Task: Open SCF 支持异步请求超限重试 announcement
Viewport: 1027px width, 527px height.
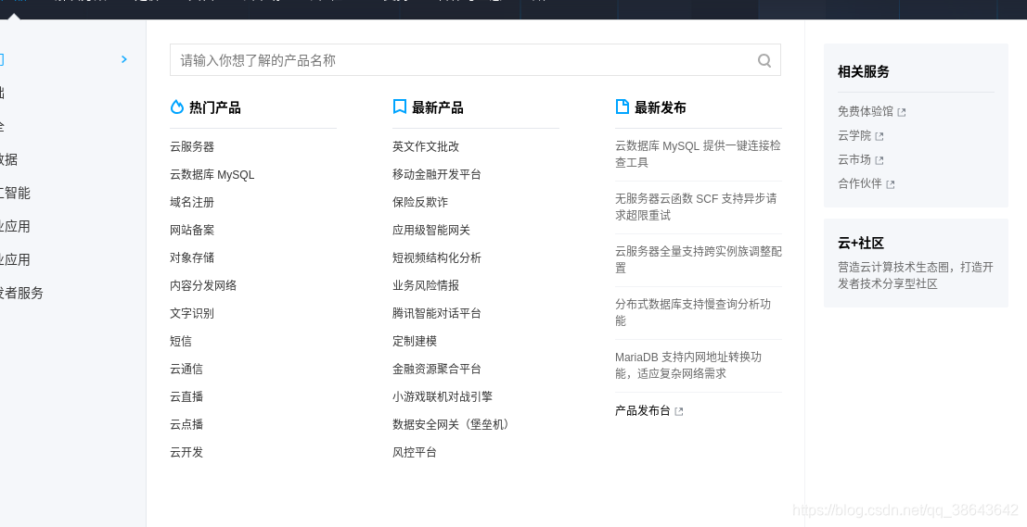Action: pyautogui.click(x=696, y=207)
